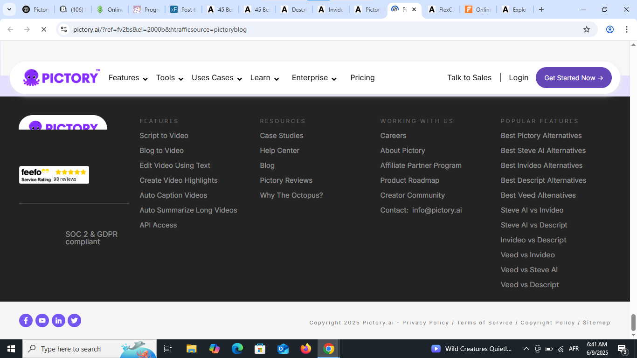
Task: Open Chrome profile avatar icon
Action: [x=610, y=29]
